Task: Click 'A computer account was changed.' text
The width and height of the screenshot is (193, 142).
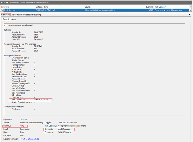Action: click(x=18, y=25)
